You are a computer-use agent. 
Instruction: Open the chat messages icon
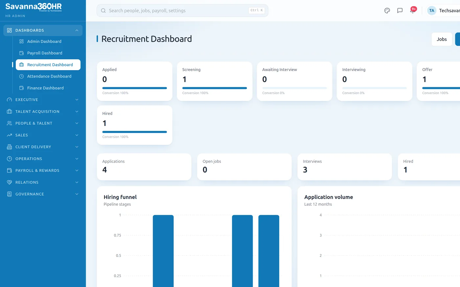point(400,10)
